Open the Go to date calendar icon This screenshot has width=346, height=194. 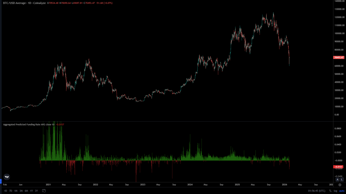pyautogui.click(x=44, y=191)
